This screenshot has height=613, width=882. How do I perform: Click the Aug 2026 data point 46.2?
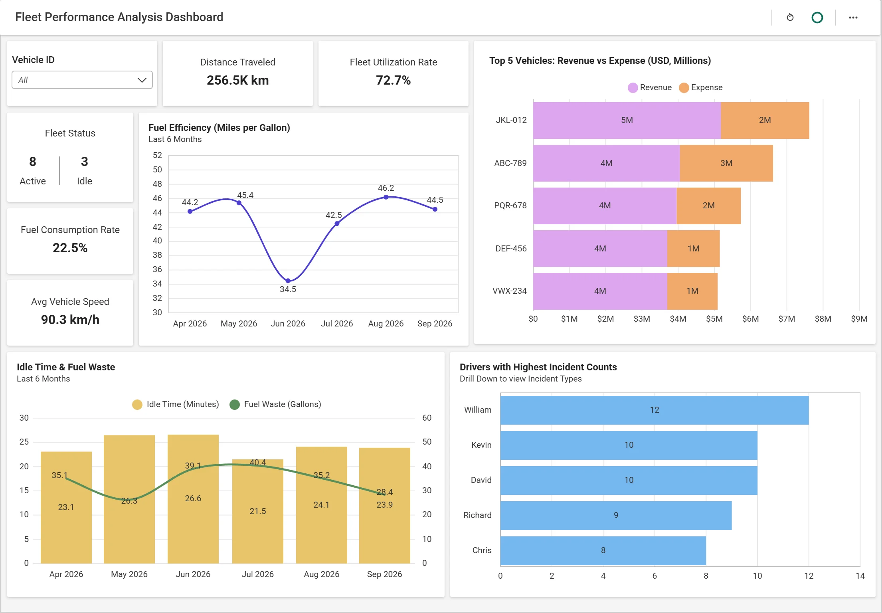pyautogui.click(x=386, y=197)
